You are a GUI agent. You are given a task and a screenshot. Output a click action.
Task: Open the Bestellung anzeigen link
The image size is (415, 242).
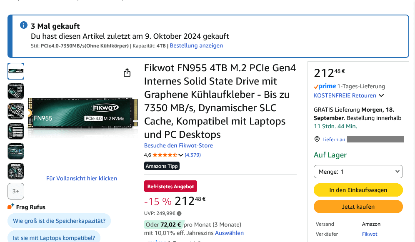click(196, 46)
